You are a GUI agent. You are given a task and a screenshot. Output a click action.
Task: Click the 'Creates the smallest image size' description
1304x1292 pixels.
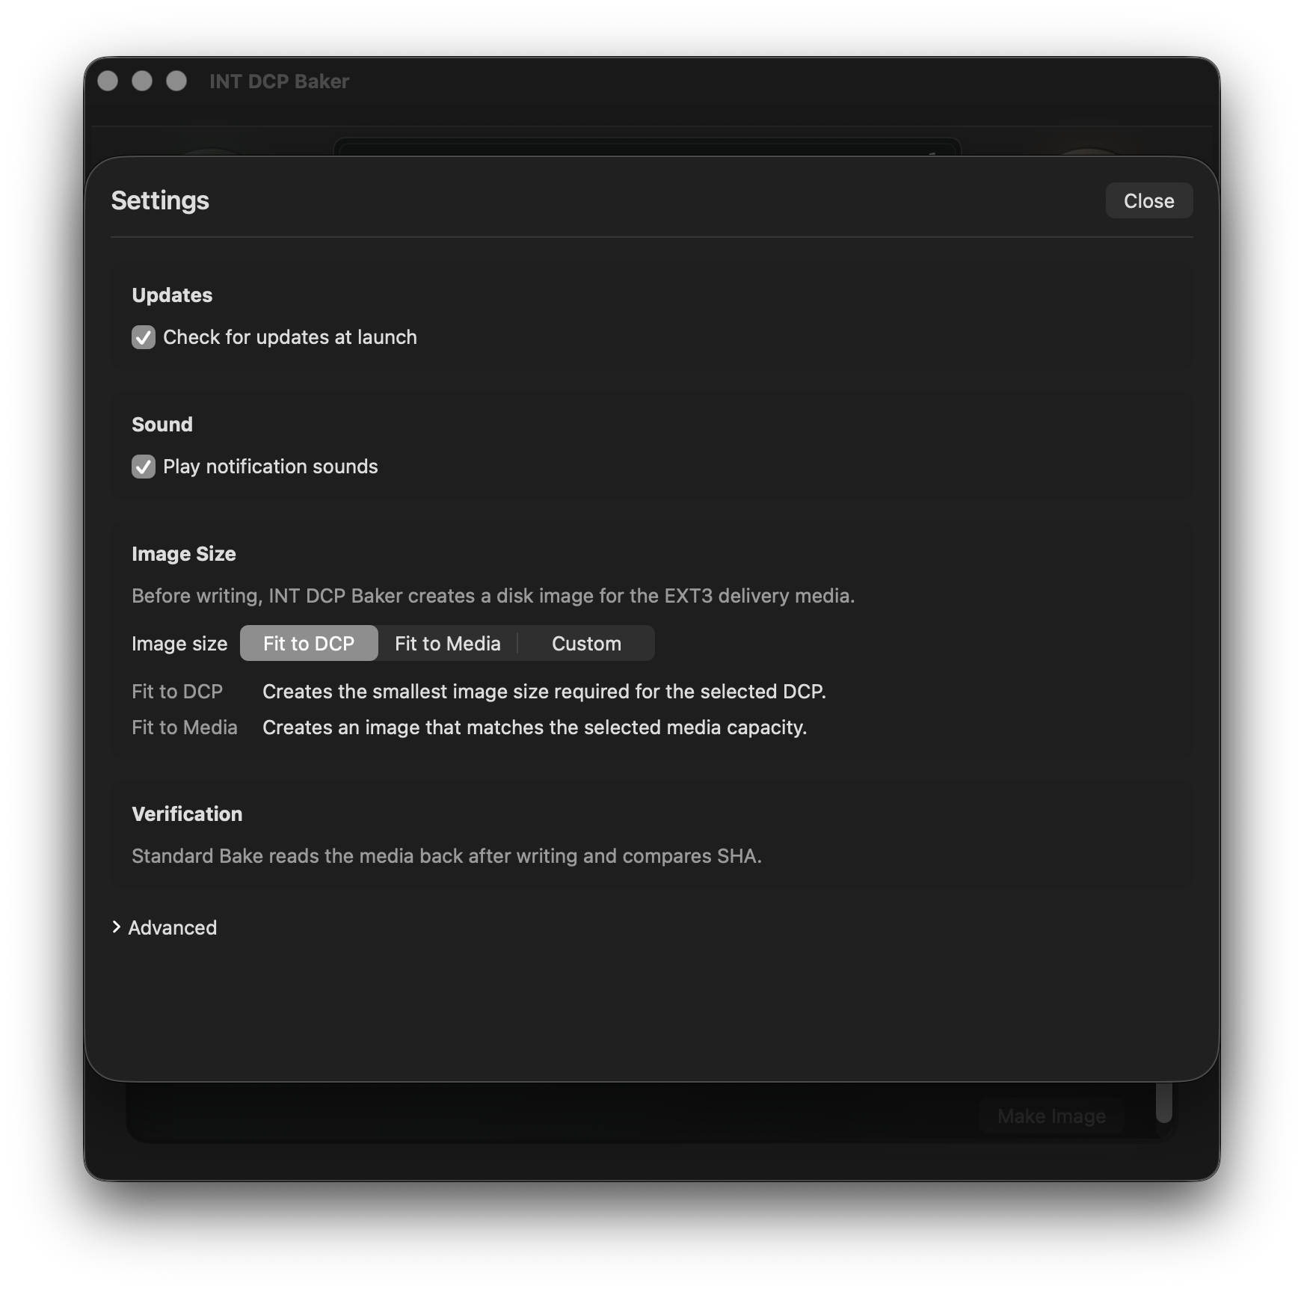click(x=544, y=692)
